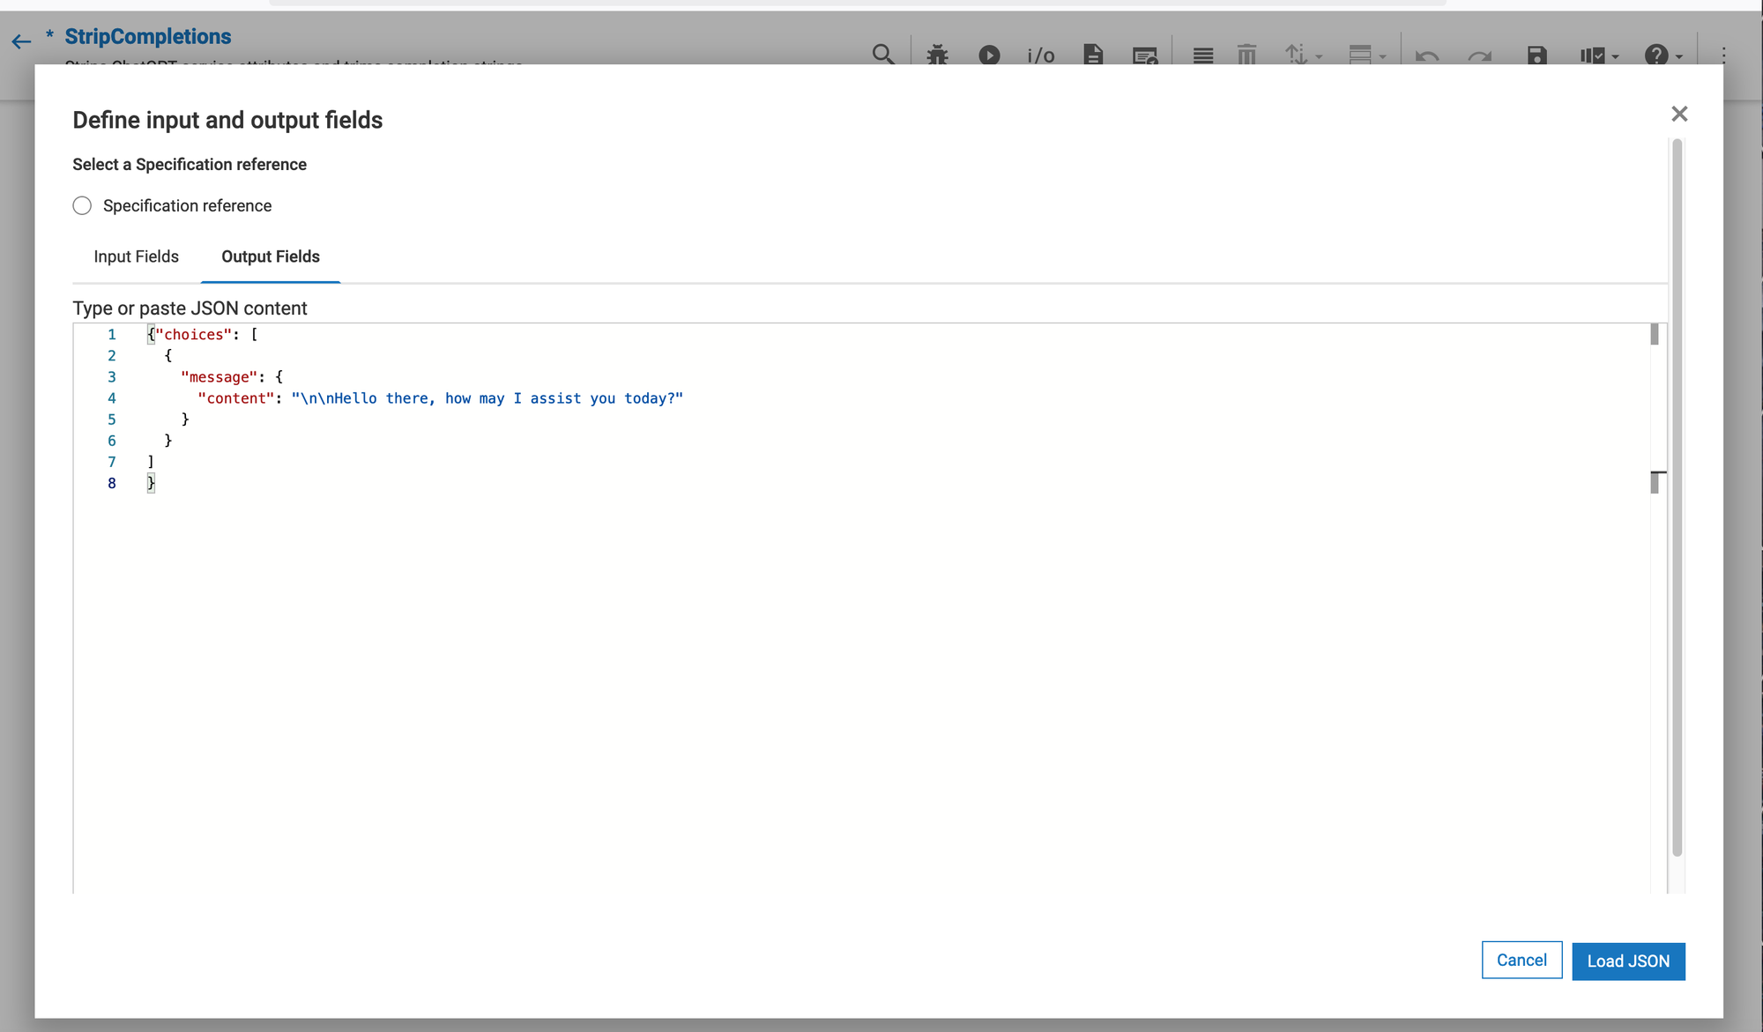Cancel the dialog
Screen dimensions: 1763x1032
pyautogui.click(x=1521, y=960)
